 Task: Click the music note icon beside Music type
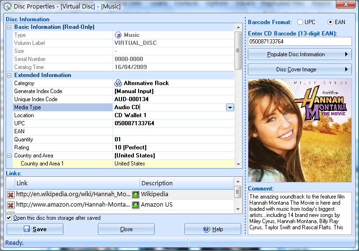click(x=118, y=35)
